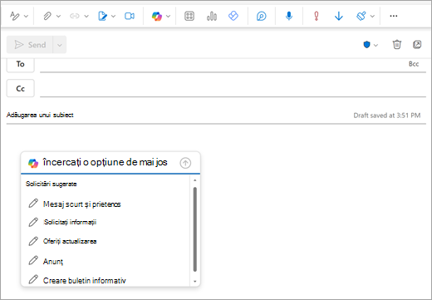Click the video camera meeting icon
The image size is (432, 300).
(x=130, y=16)
